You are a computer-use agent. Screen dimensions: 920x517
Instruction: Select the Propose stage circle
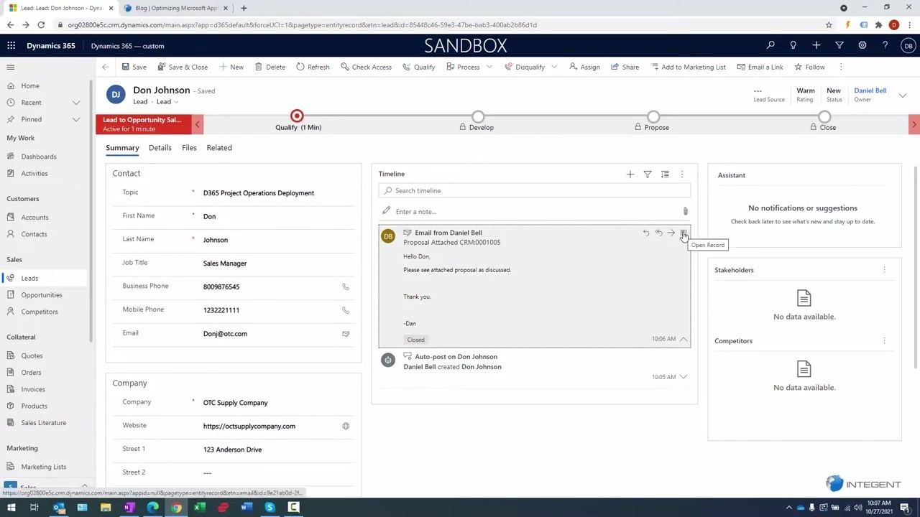click(x=653, y=116)
